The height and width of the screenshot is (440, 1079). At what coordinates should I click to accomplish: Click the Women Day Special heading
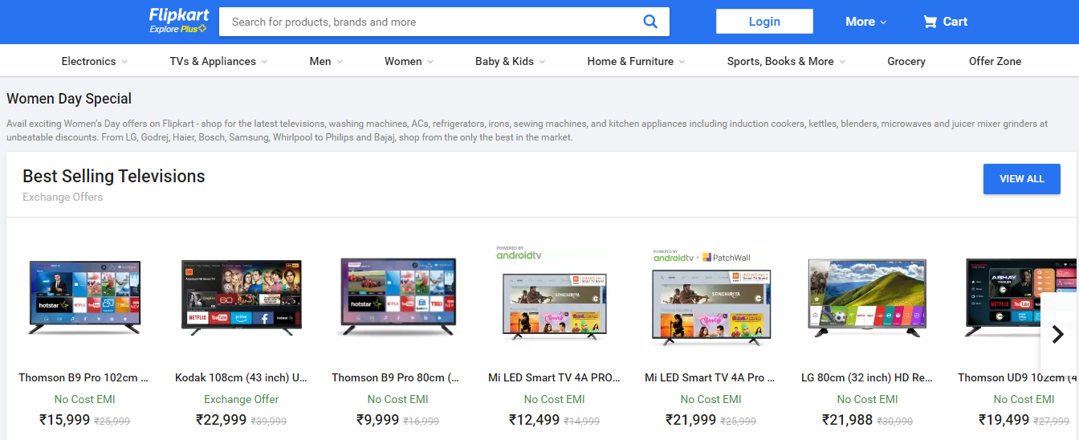pyautogui.click(x=69, y=99)
